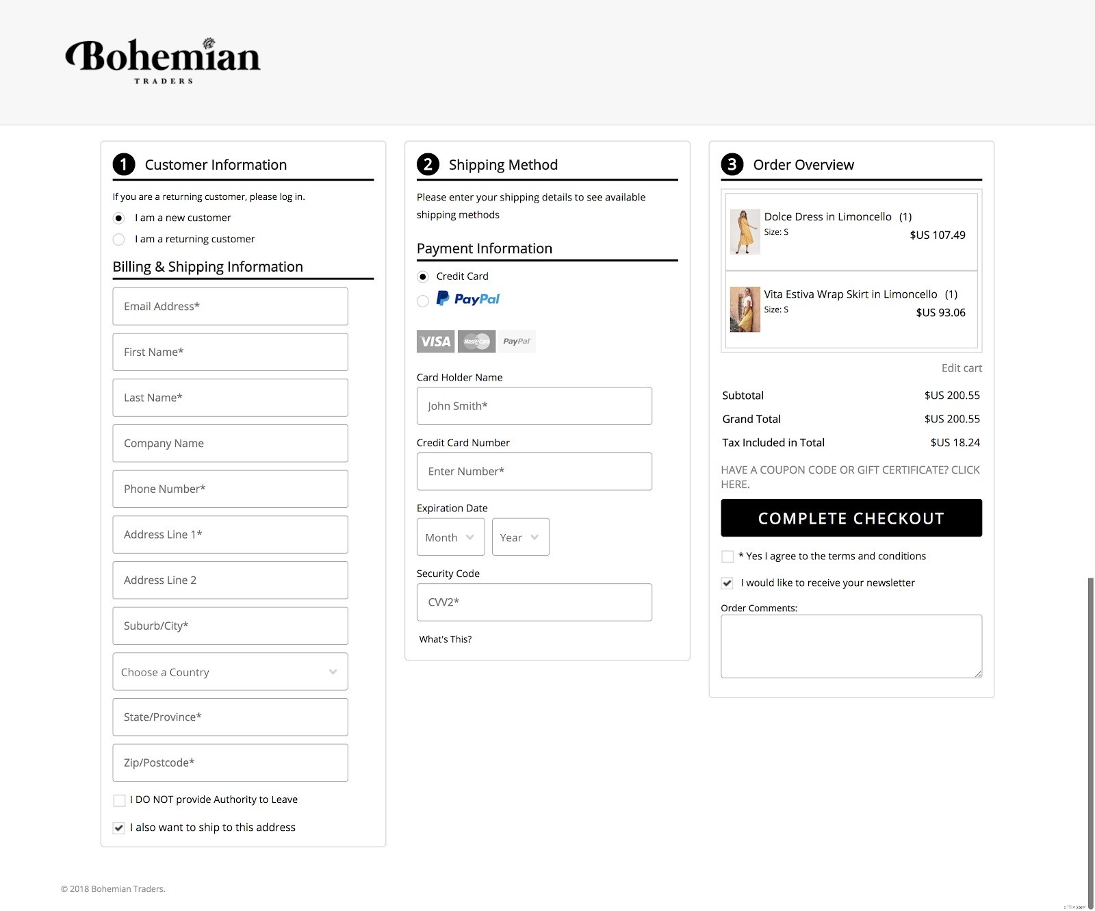
Task: Click the PayPal card icon next to MasterCard
Action: pyautogui.click(x=517, y=341)
